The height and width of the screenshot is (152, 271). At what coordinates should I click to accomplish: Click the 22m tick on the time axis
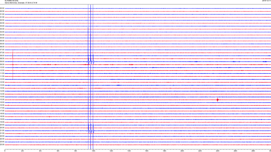200,151
